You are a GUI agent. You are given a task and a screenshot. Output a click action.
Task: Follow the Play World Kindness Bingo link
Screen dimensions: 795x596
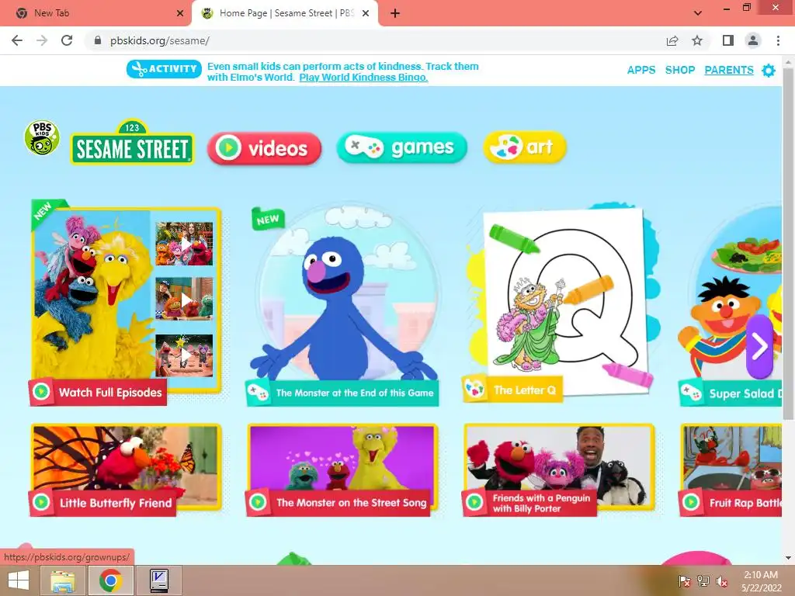pyautogui.click(x=363, y=78)
